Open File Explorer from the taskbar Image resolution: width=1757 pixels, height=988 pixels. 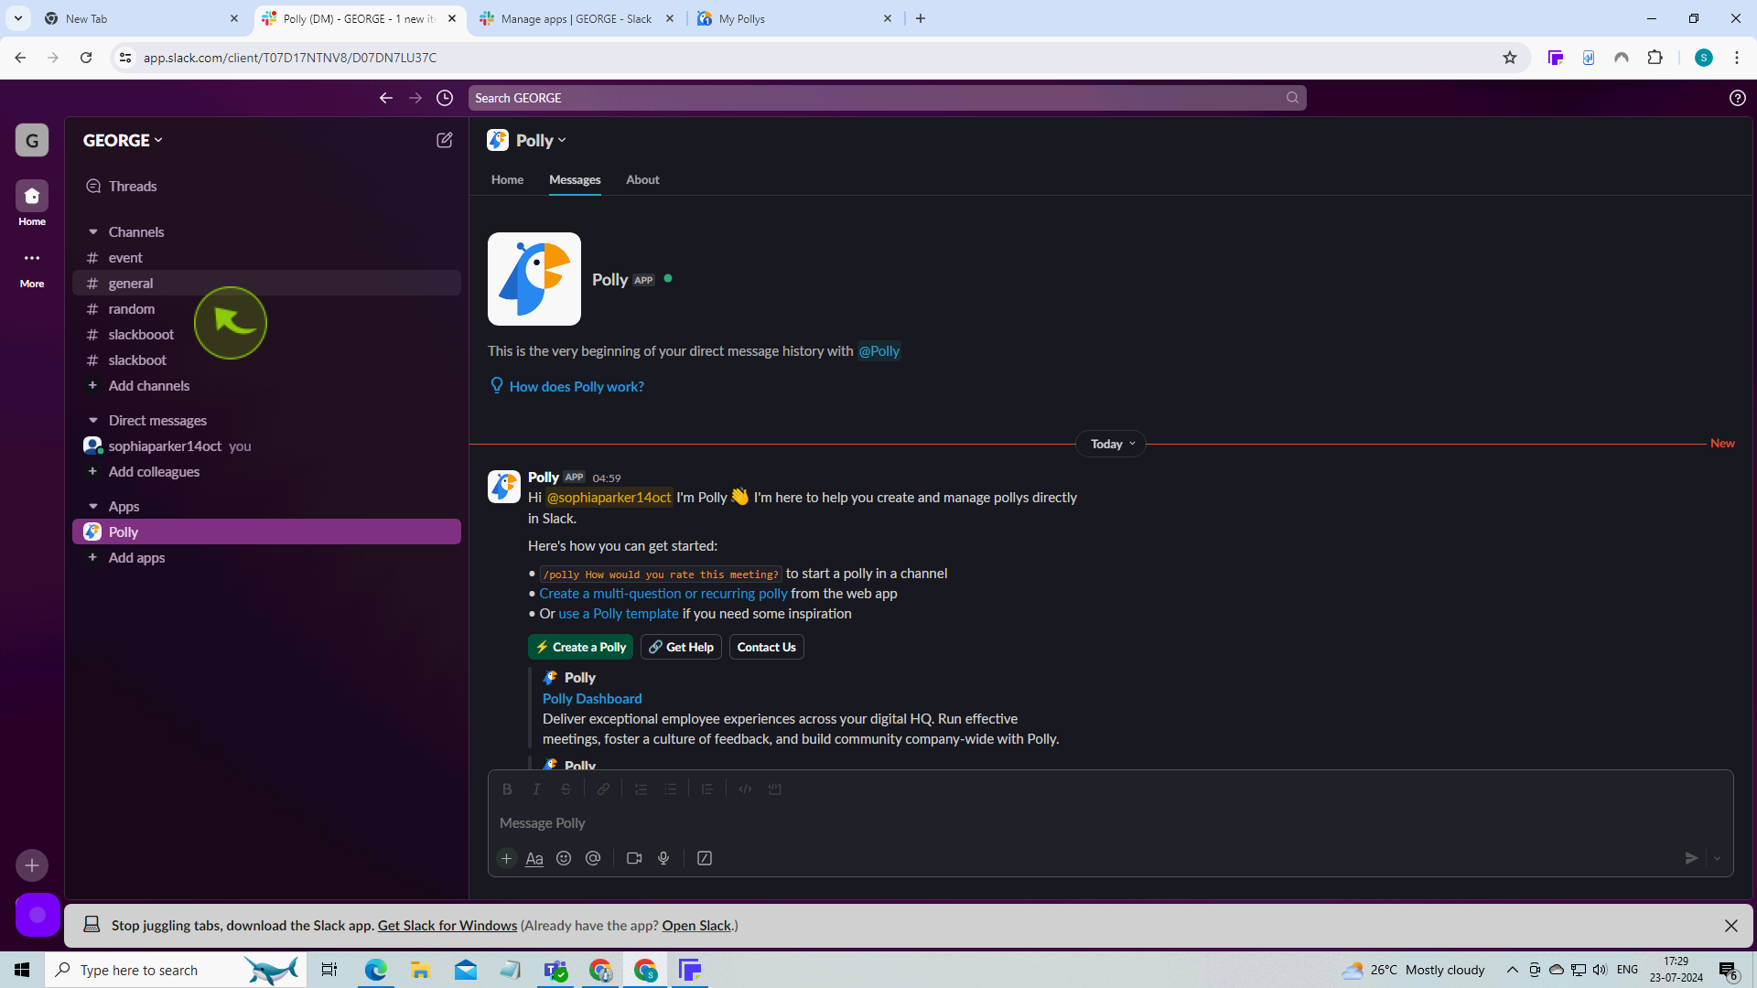point(421,970)
